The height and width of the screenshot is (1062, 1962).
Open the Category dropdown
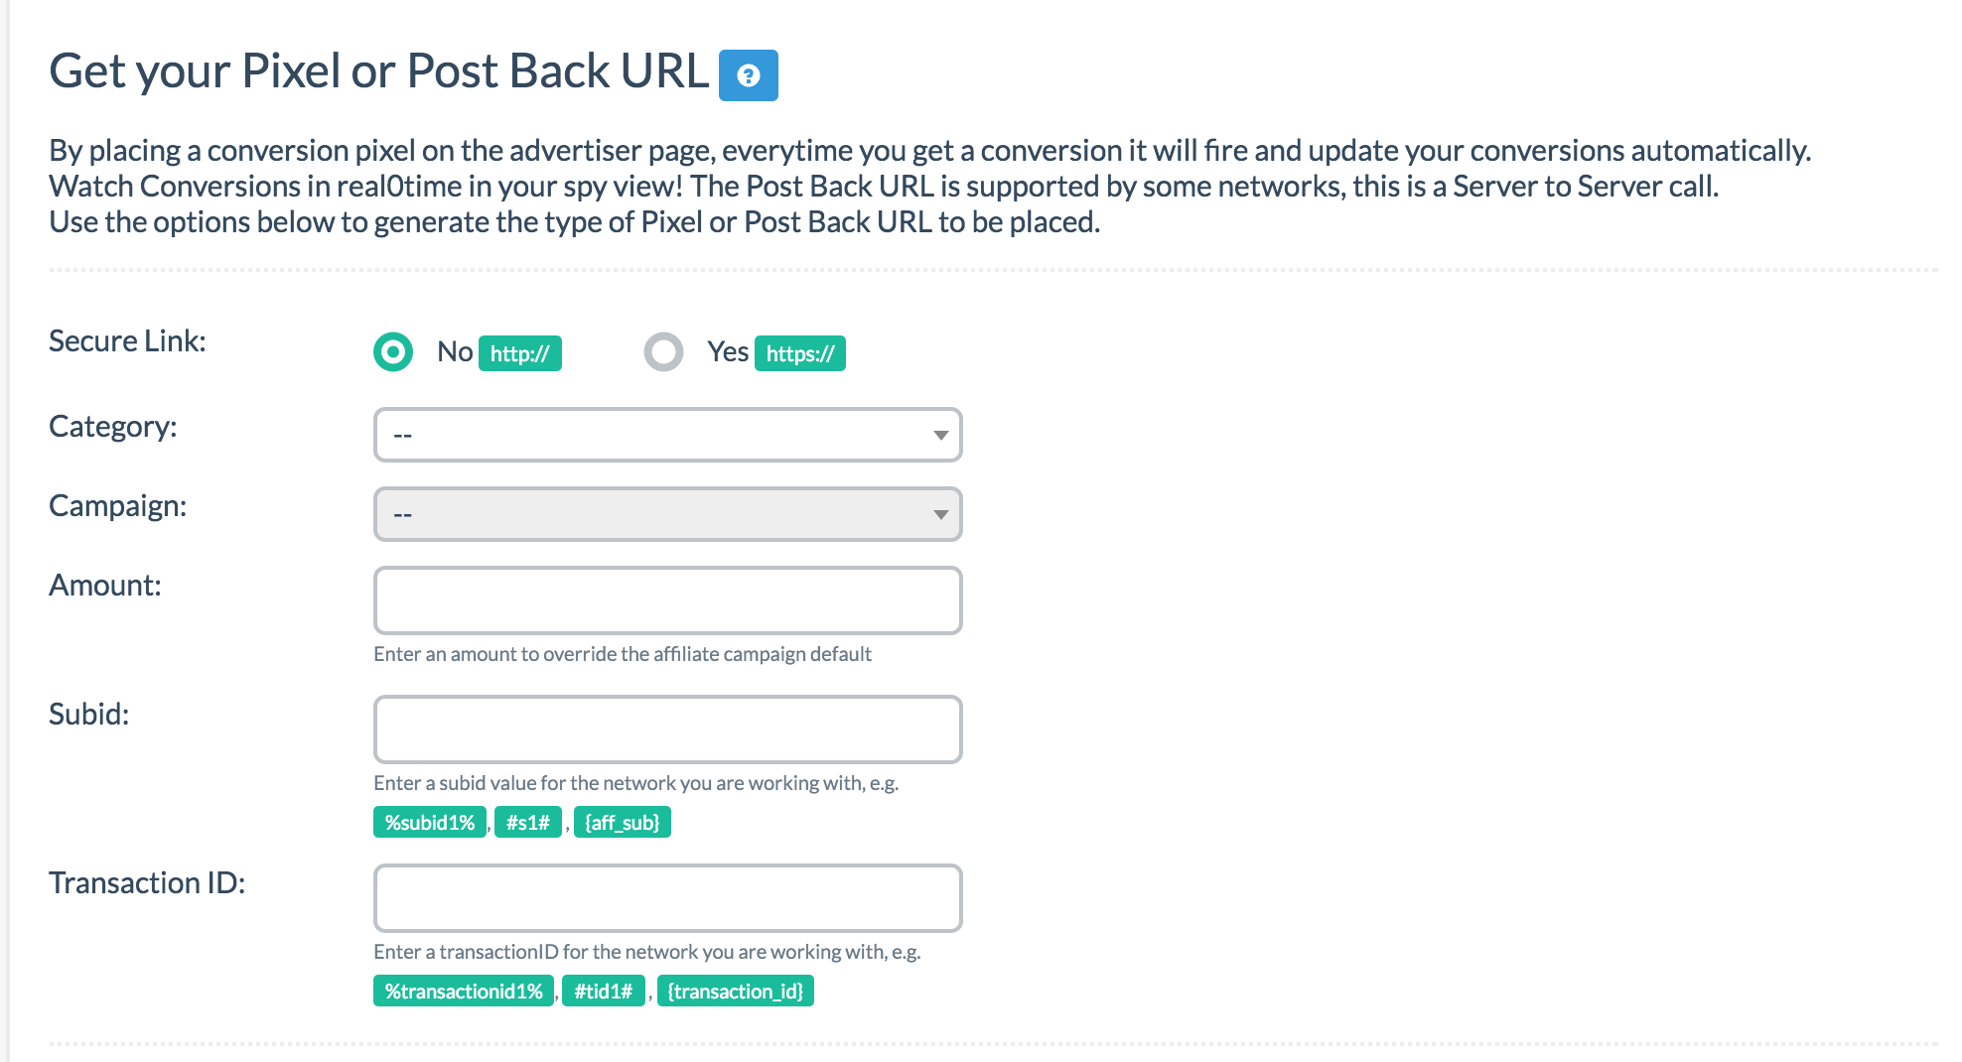(655, 435)
